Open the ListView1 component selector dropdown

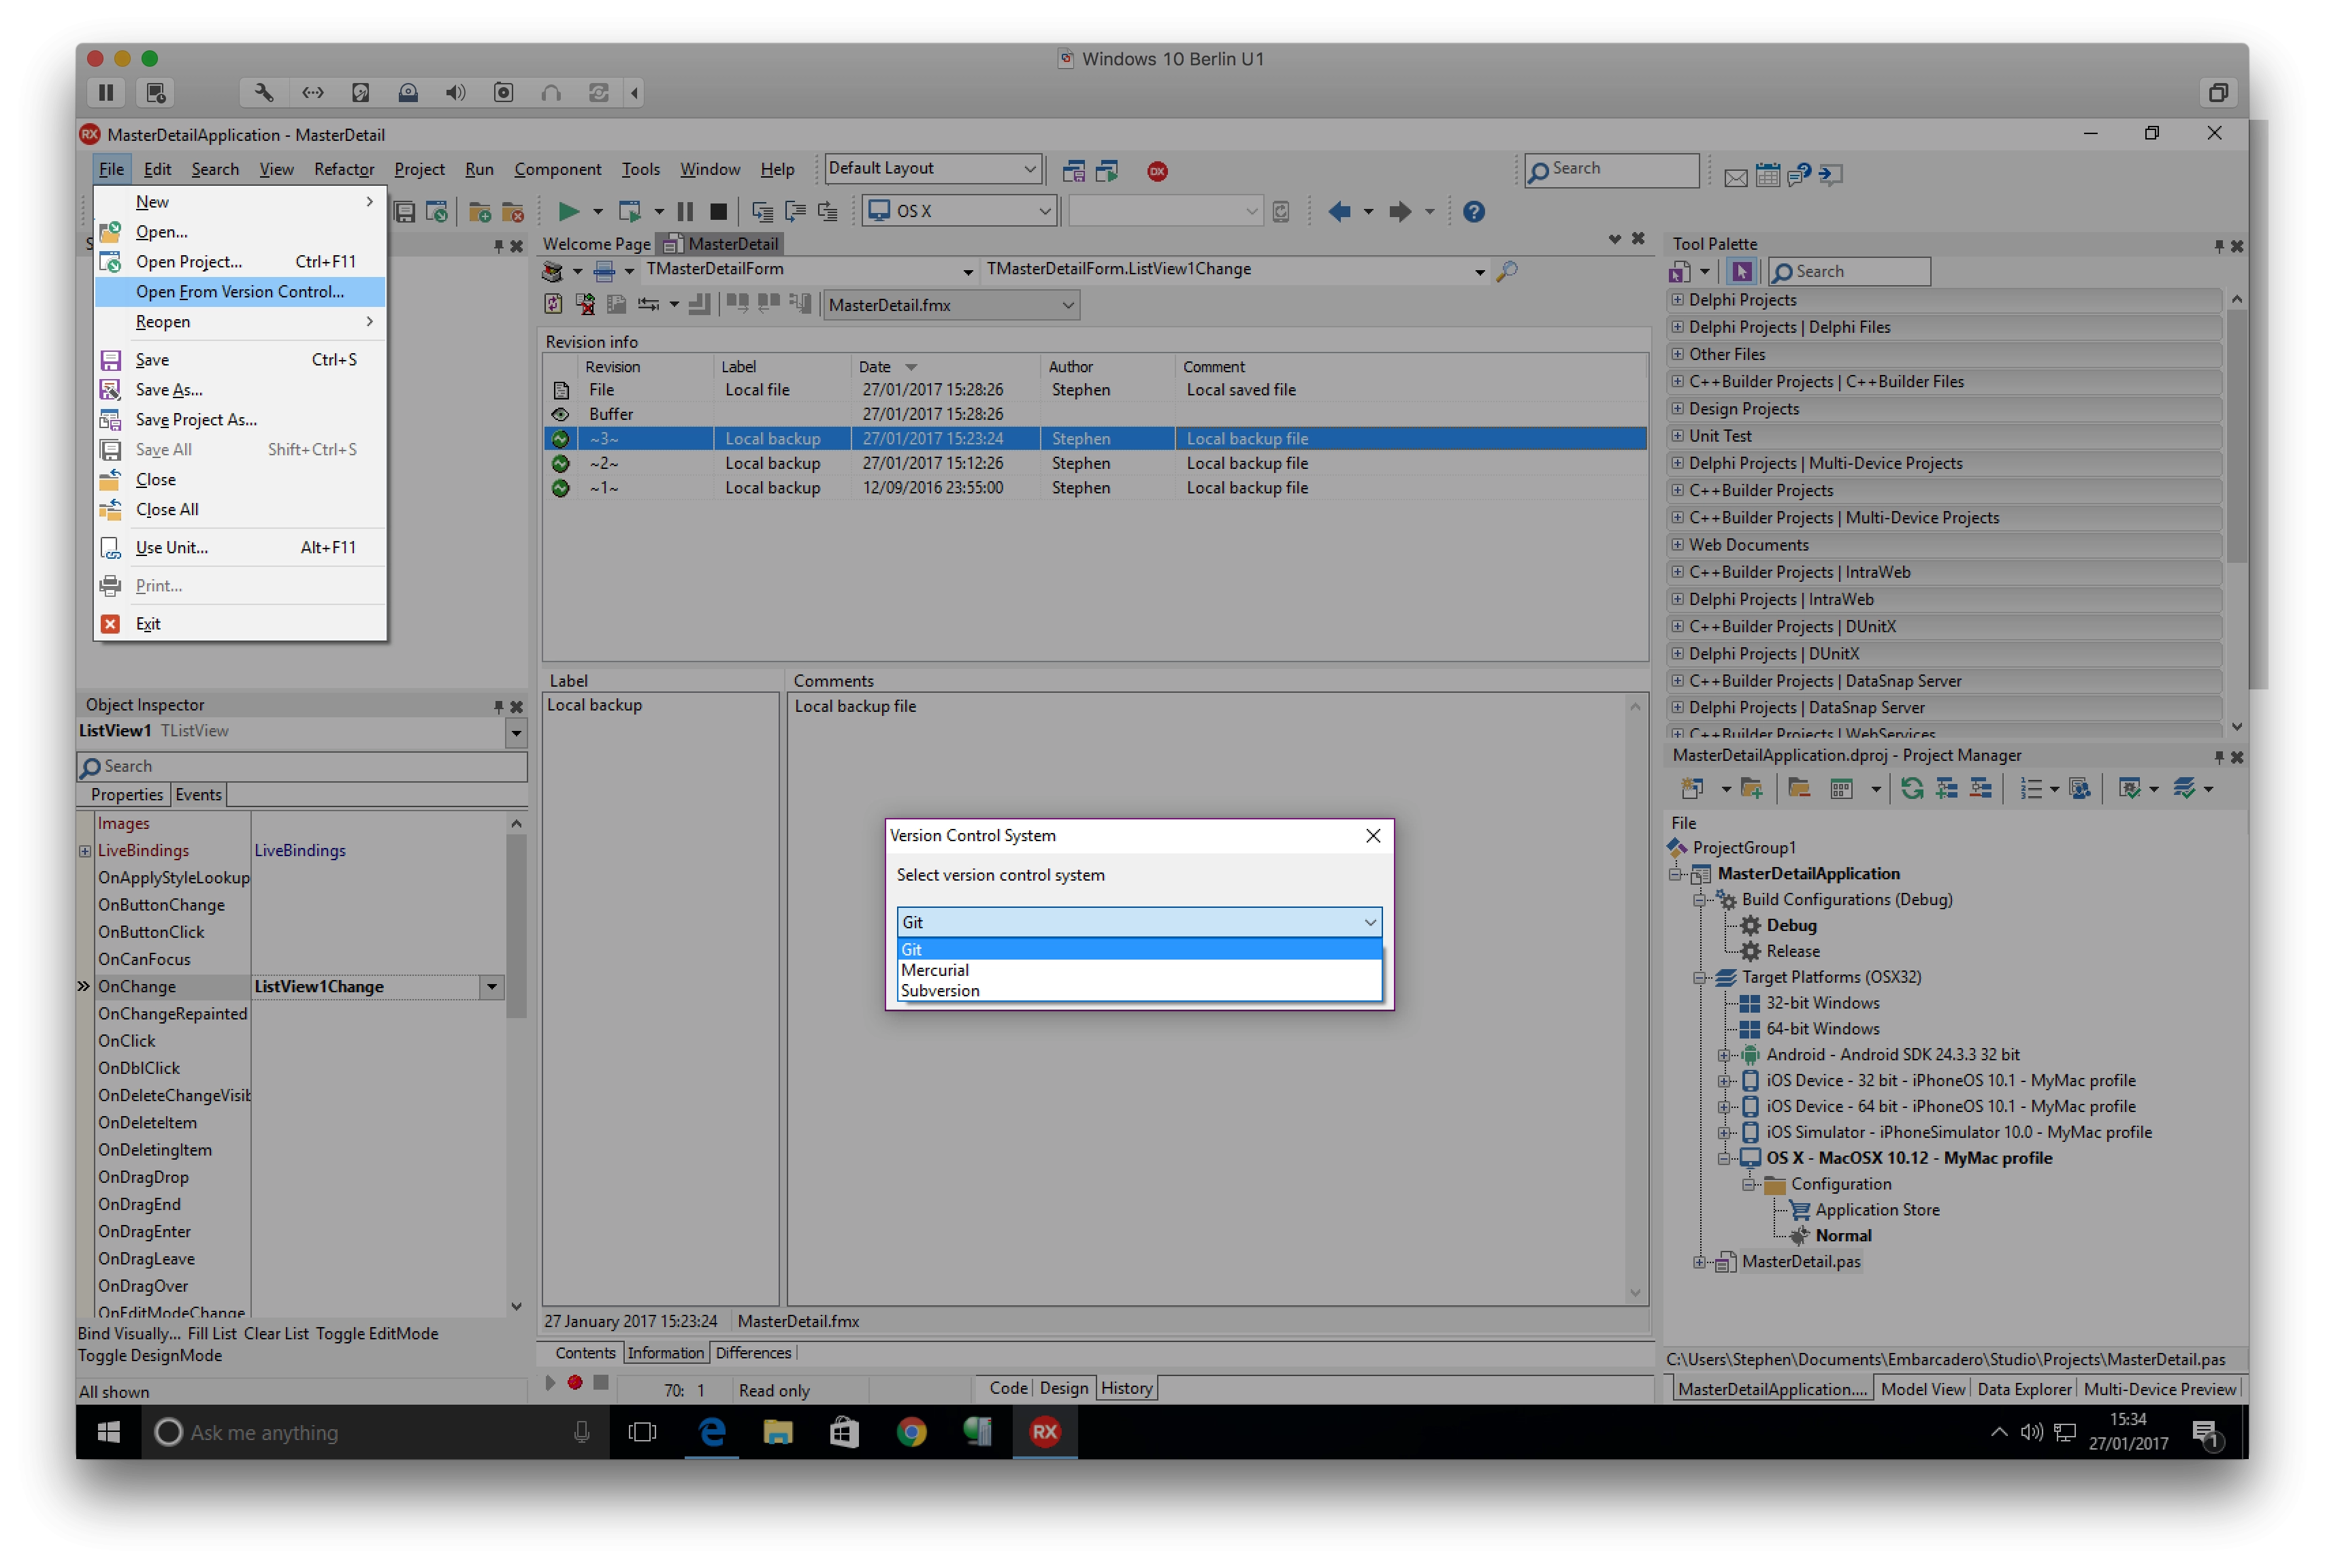point(515,732)
